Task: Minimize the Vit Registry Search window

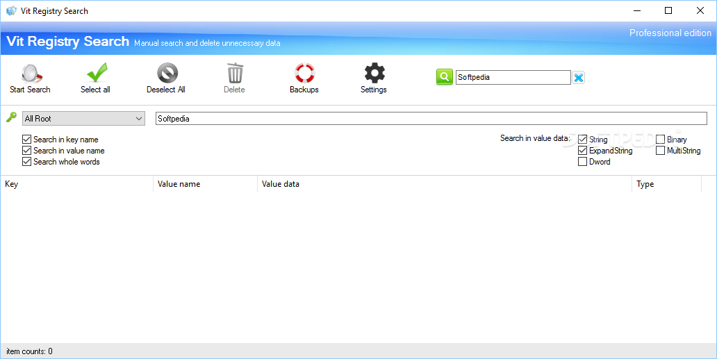Action: coord(636,10)
